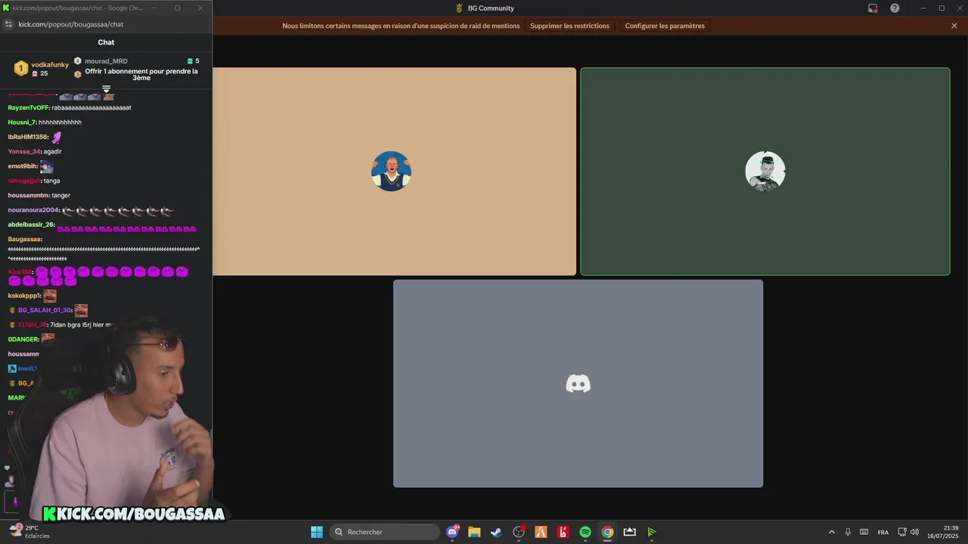Click the white tray-shaped taskbar app icon
Viewport: 968px width, 544px height.
point(629,532)
